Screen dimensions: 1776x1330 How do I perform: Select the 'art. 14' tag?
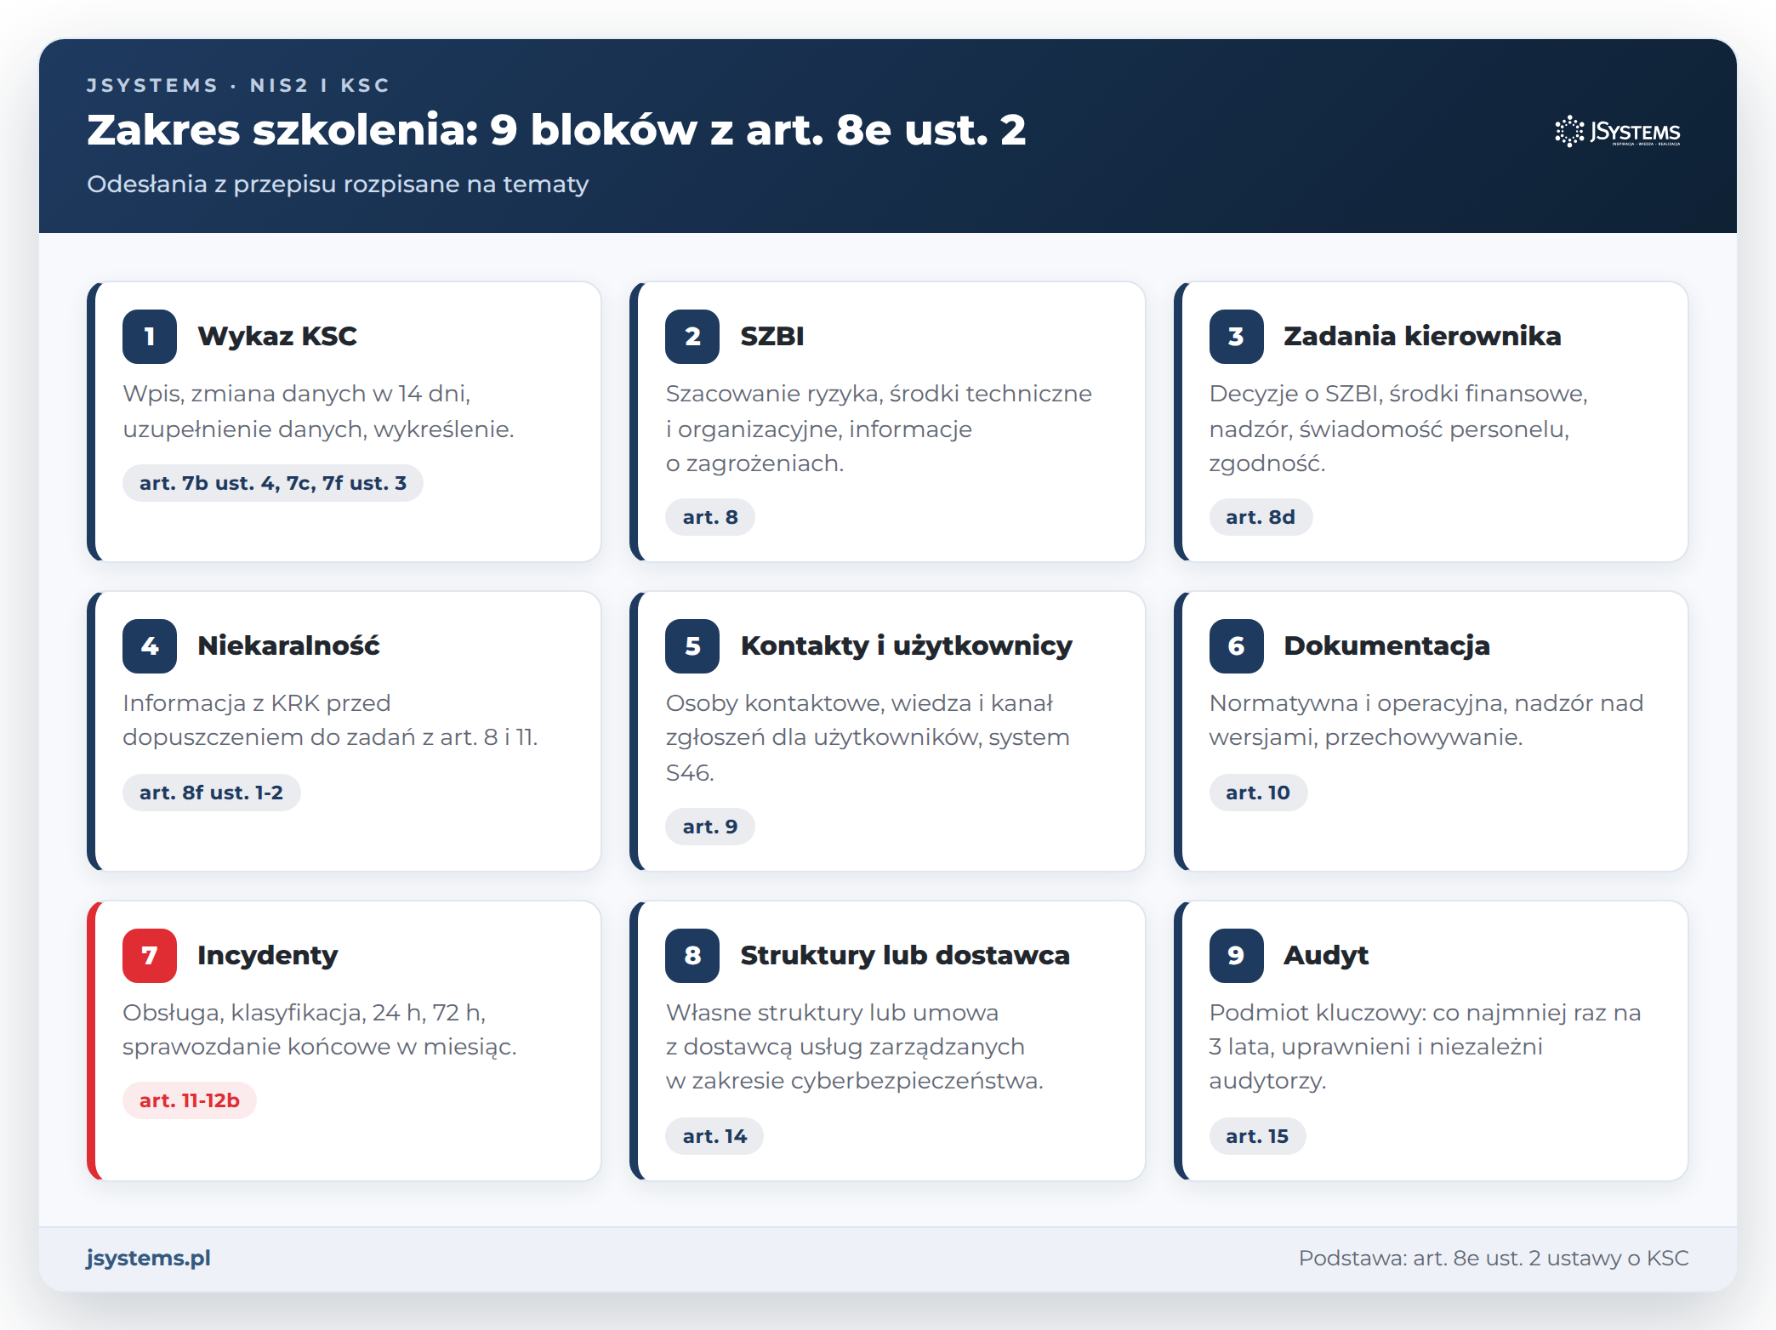click(714, 1136)
